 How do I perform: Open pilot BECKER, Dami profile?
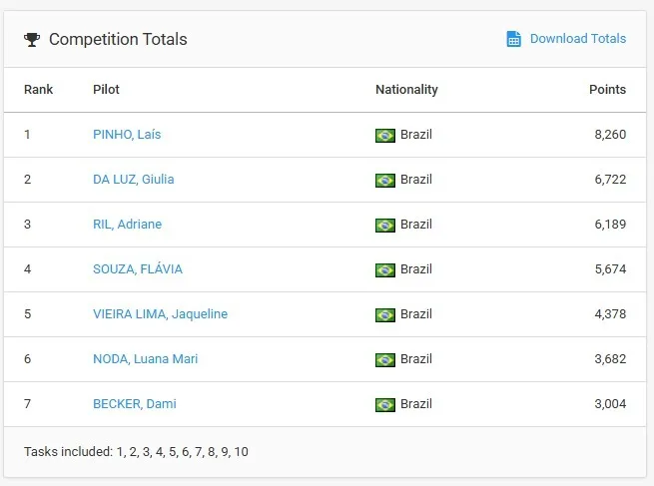pos(134,404)
